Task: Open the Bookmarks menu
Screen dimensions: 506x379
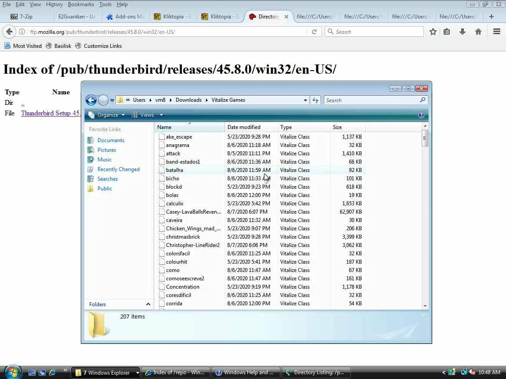Action: pyautogui.click(x=81, y=4)
